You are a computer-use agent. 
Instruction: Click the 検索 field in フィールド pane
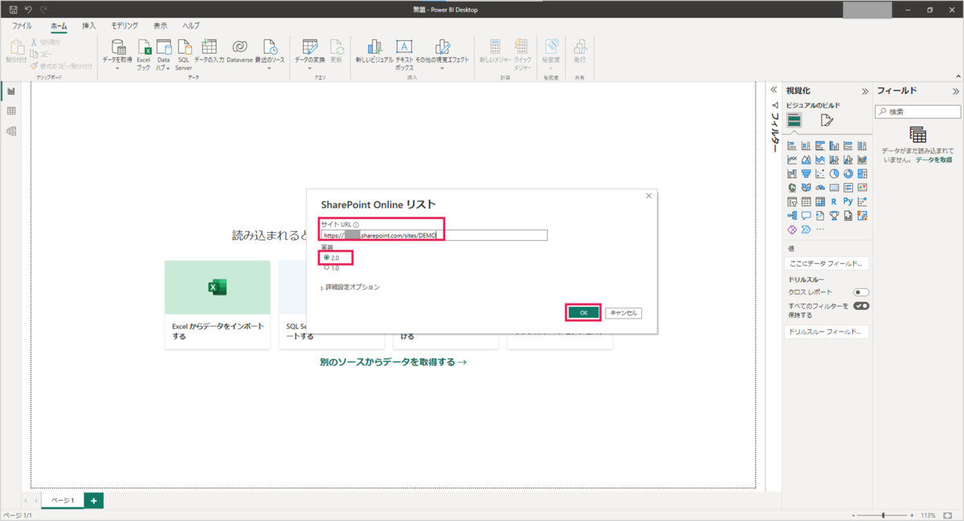click(x=917, y=112)
